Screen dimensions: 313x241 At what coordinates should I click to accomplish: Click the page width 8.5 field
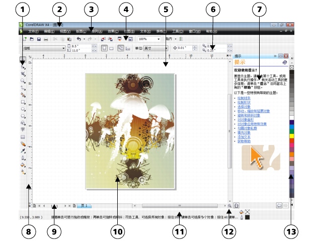click(x=82, y=46)
